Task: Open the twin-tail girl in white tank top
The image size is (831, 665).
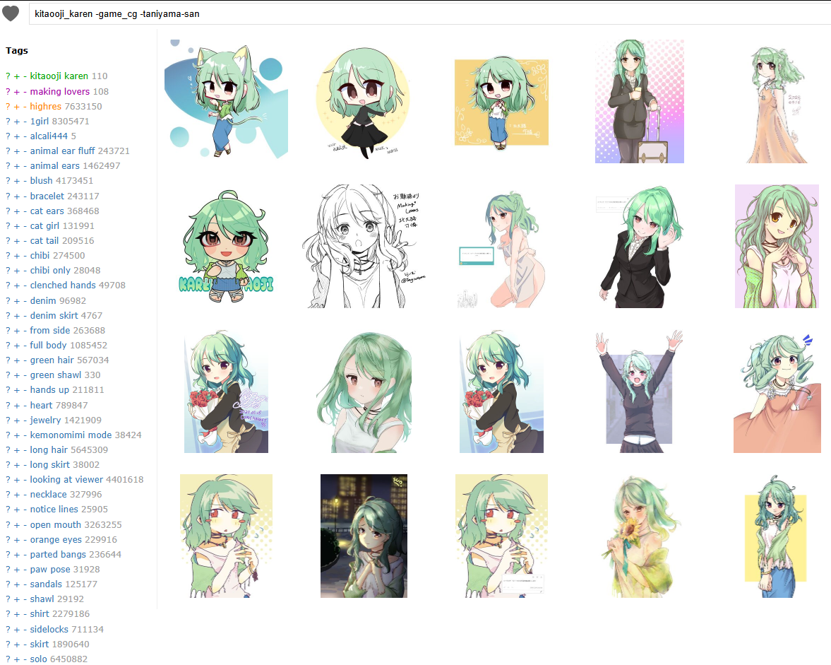Action: click(364, 392)
